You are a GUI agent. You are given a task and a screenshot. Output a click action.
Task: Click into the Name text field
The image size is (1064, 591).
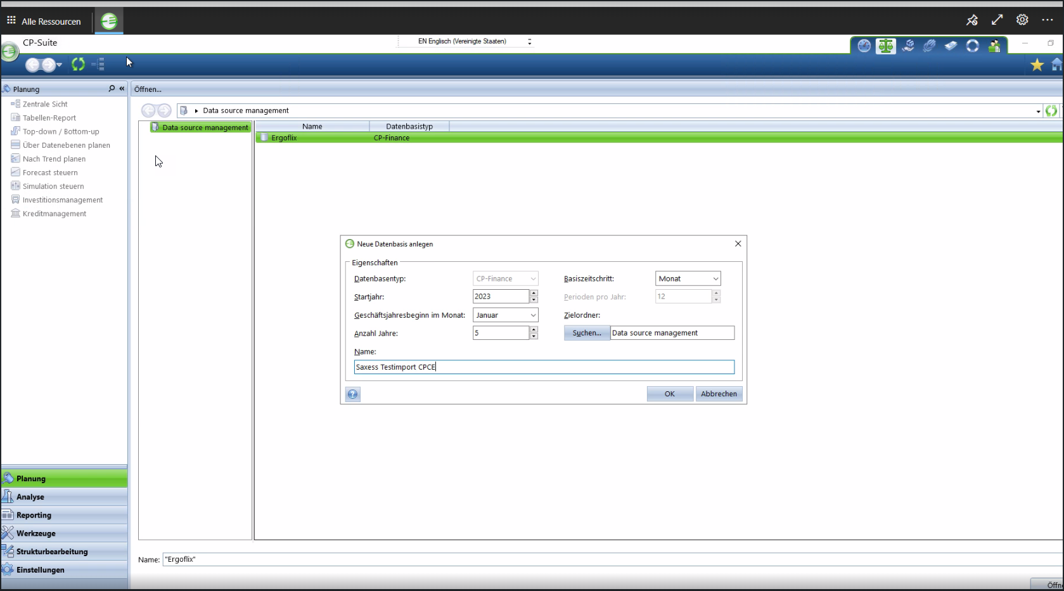[544, 367]
